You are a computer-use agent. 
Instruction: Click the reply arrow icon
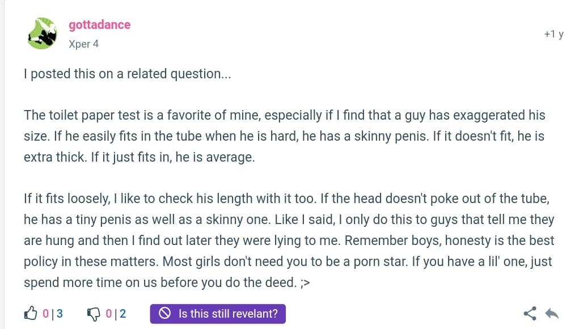[552, 314]
